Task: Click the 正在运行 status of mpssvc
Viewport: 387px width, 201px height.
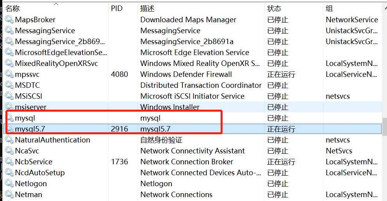Action: [281, 74]
